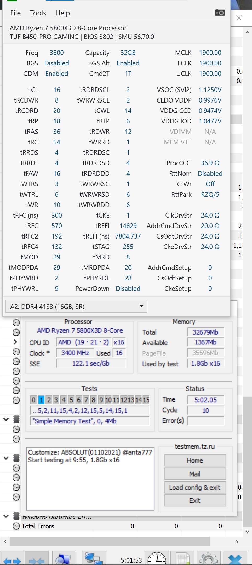Click the empty Error(s) field
The image size is (252, 565).
(206, 421)
